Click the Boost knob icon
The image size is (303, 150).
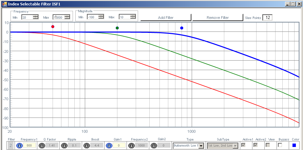click(x=87, y=146)
